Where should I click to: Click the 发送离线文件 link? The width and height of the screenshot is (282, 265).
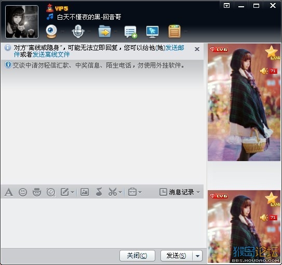(x=51, y=55)
